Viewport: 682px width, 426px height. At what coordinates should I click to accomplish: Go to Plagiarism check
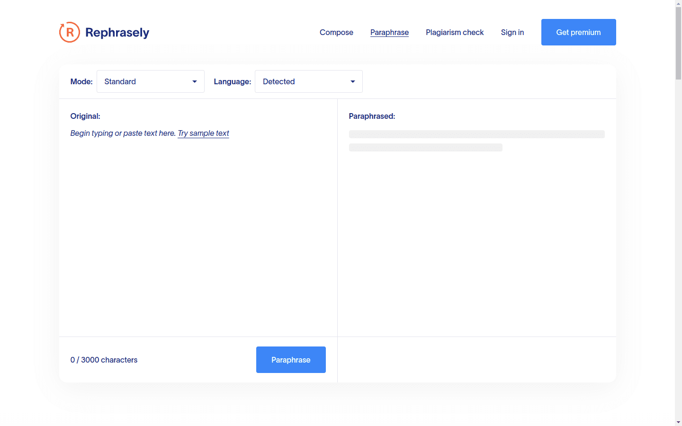point(455,32)
